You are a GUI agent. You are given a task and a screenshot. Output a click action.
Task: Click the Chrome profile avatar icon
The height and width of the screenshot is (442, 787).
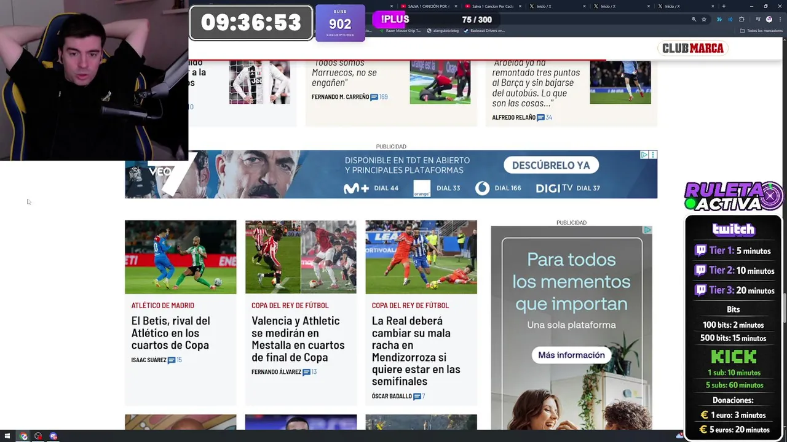pyautogui.click(x=769, y=19)
